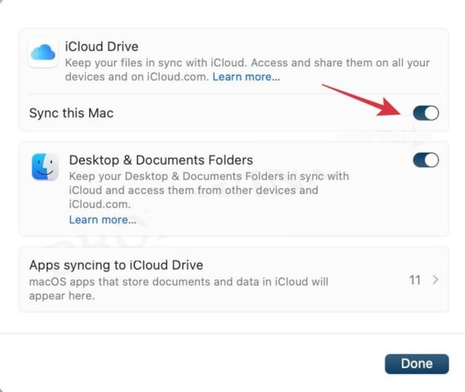The width and height of the screenshot is (465, 392).
Task: Toggle the Sync this Mac switch
Action: 426,113
